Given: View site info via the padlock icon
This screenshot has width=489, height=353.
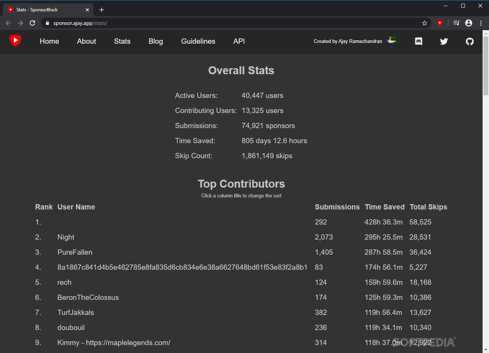Looking at the screenshot, I should 47,23.
